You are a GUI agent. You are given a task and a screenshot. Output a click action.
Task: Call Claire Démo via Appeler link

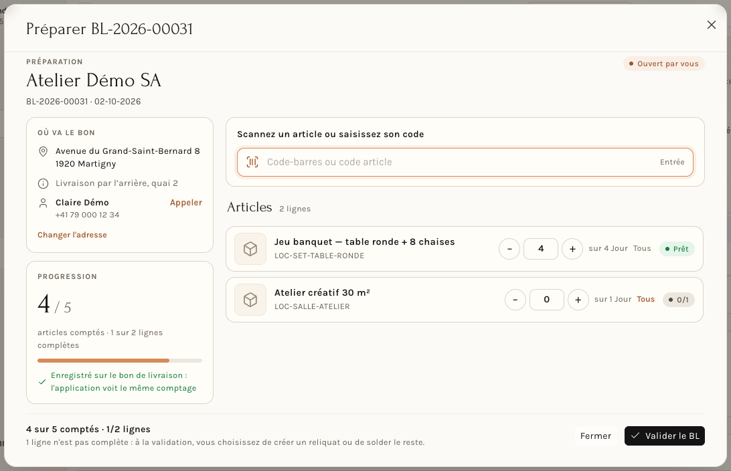coord(186,203)
